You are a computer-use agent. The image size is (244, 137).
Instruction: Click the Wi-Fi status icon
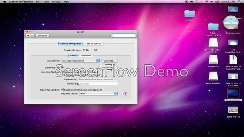(207, 2)
